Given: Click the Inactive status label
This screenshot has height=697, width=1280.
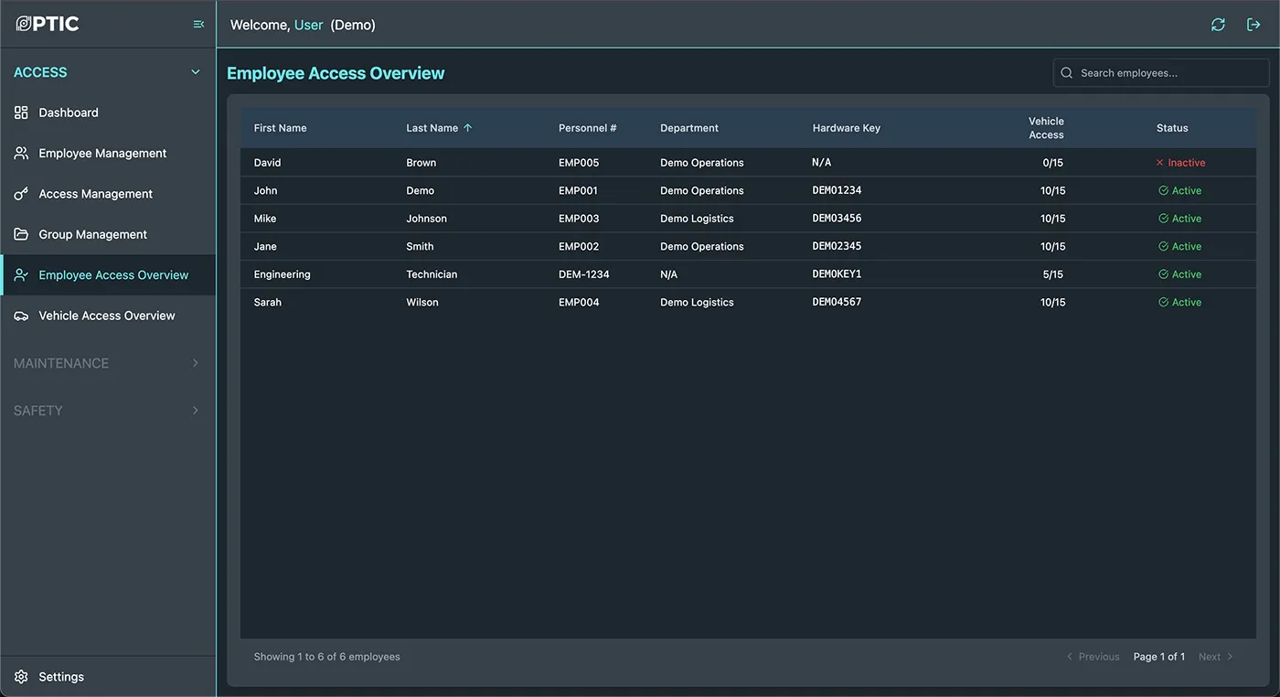Looking at the screenshot, I should [1187, 163].
